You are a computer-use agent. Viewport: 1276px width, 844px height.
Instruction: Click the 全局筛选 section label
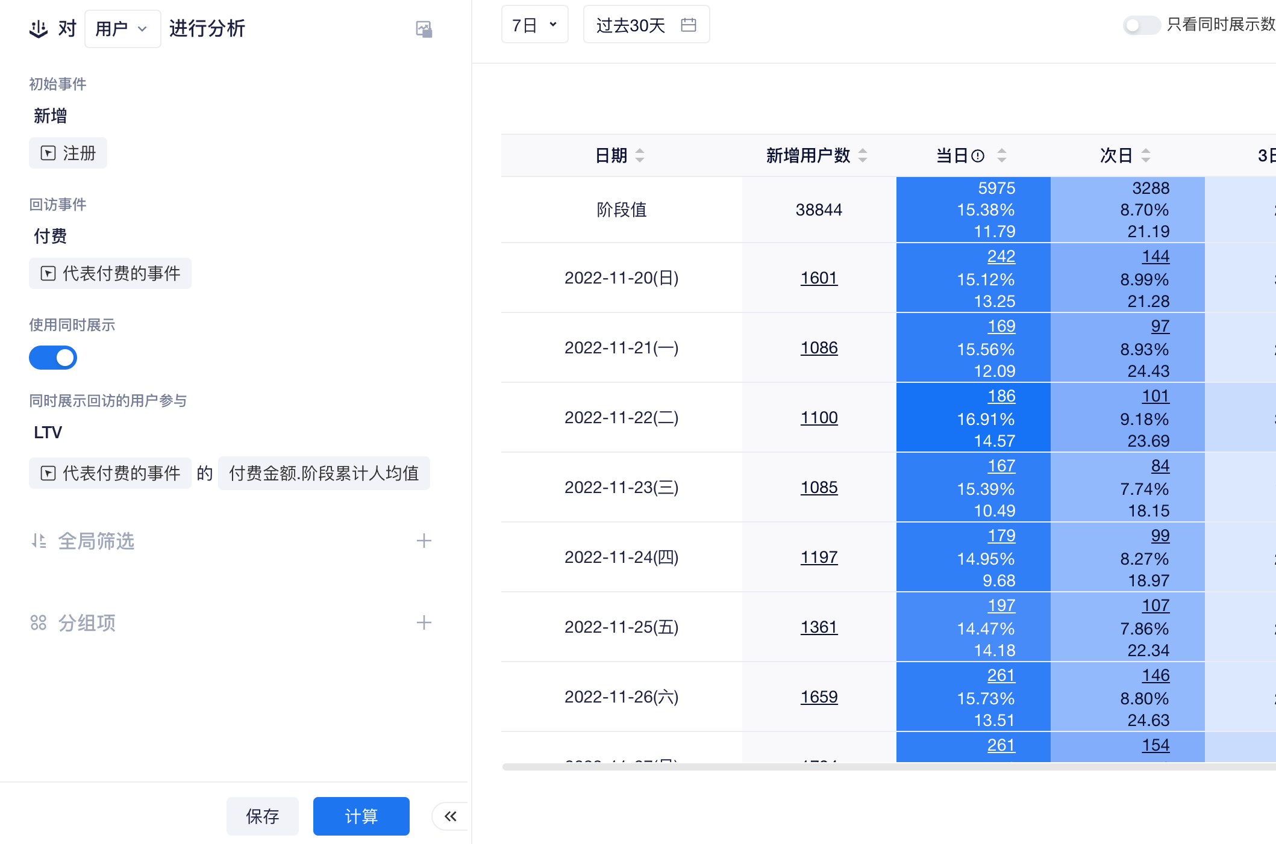pos(96,541)
